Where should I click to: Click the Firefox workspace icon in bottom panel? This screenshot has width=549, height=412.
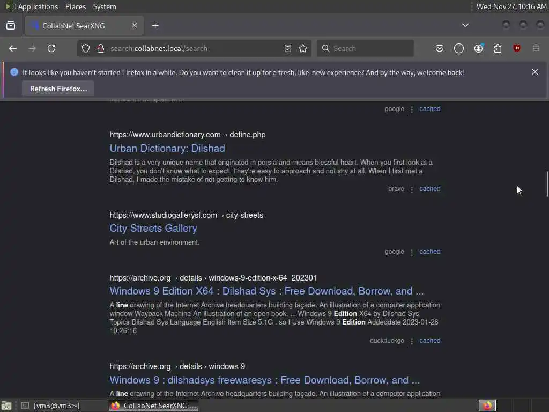[487, 406]
